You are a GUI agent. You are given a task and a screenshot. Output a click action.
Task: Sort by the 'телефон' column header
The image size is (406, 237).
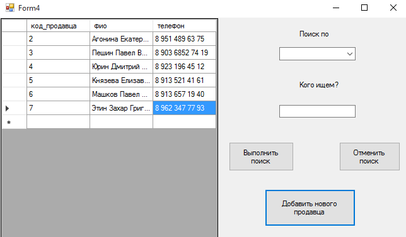[x=184, y=26]
